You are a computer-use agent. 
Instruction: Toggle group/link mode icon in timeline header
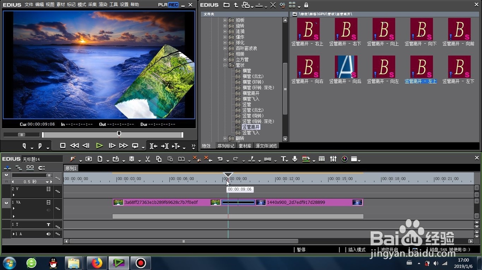tap(30, 168)
